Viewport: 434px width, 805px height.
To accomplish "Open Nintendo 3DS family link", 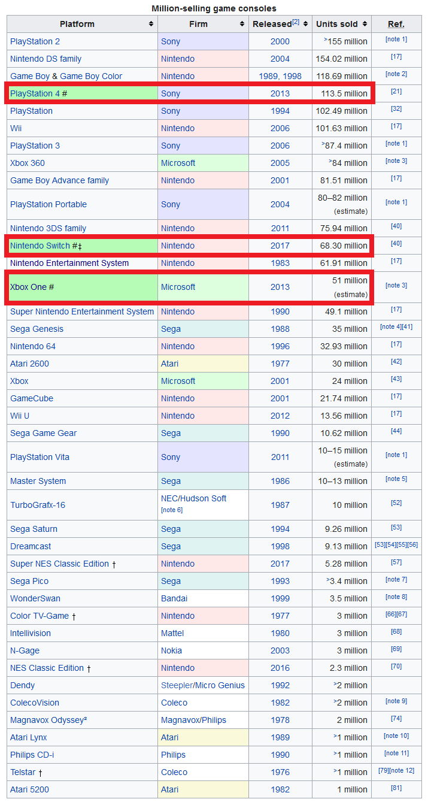I will pyautogui.click(x=48, y=228).
